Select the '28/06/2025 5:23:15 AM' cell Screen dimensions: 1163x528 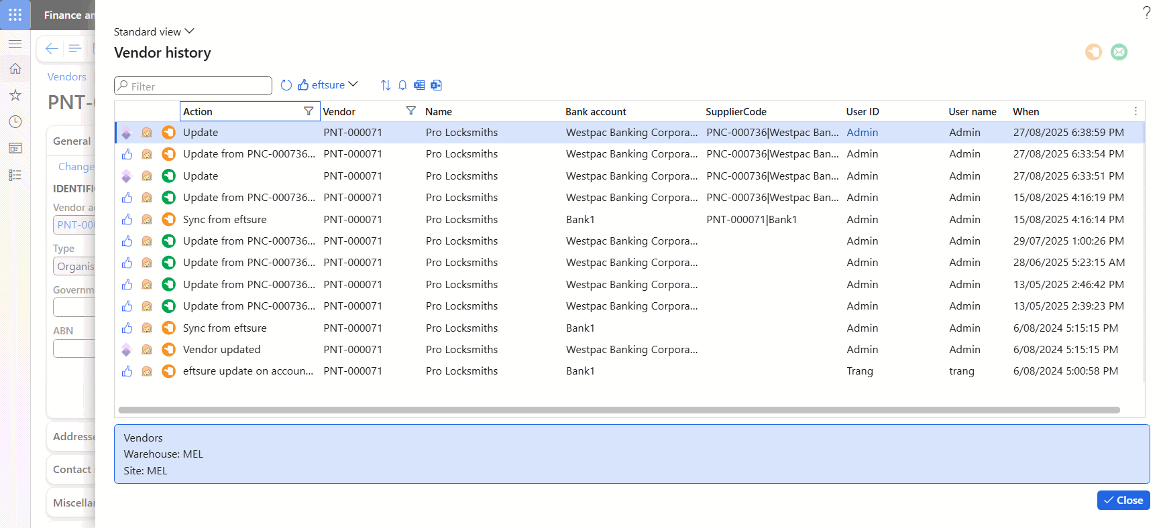(1069, 263)
